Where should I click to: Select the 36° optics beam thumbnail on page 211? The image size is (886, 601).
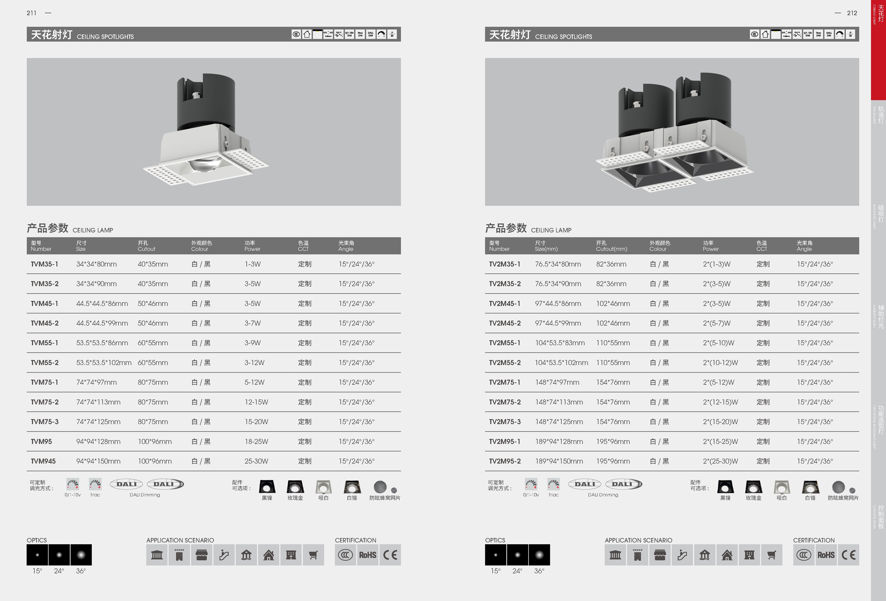click(81, 555)
